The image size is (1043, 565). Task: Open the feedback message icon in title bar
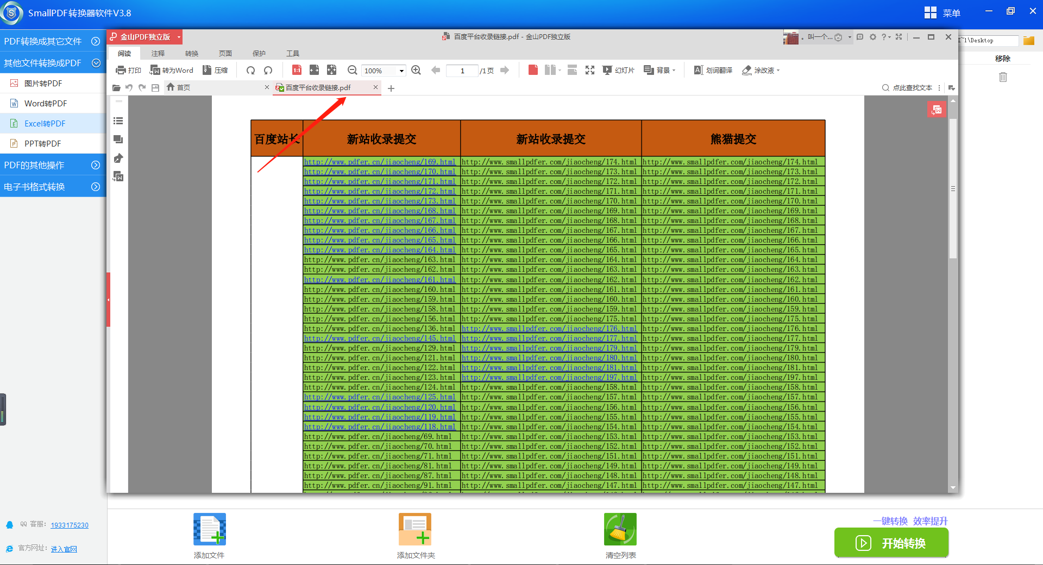coord(859,37)
